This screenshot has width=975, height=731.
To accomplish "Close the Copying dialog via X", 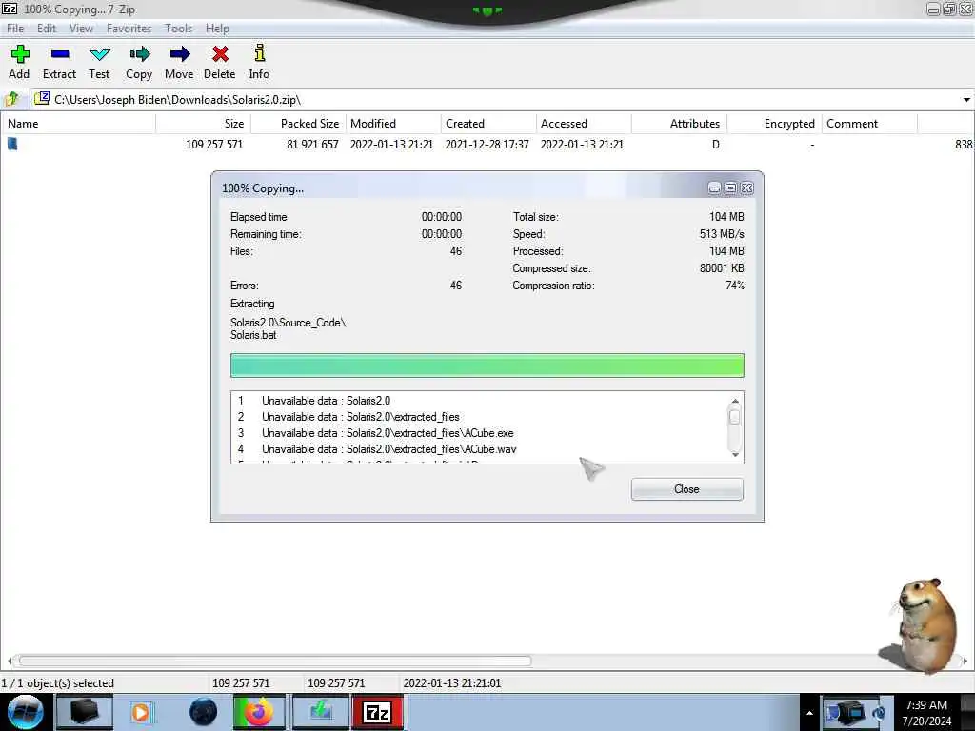I will point(746,188).
